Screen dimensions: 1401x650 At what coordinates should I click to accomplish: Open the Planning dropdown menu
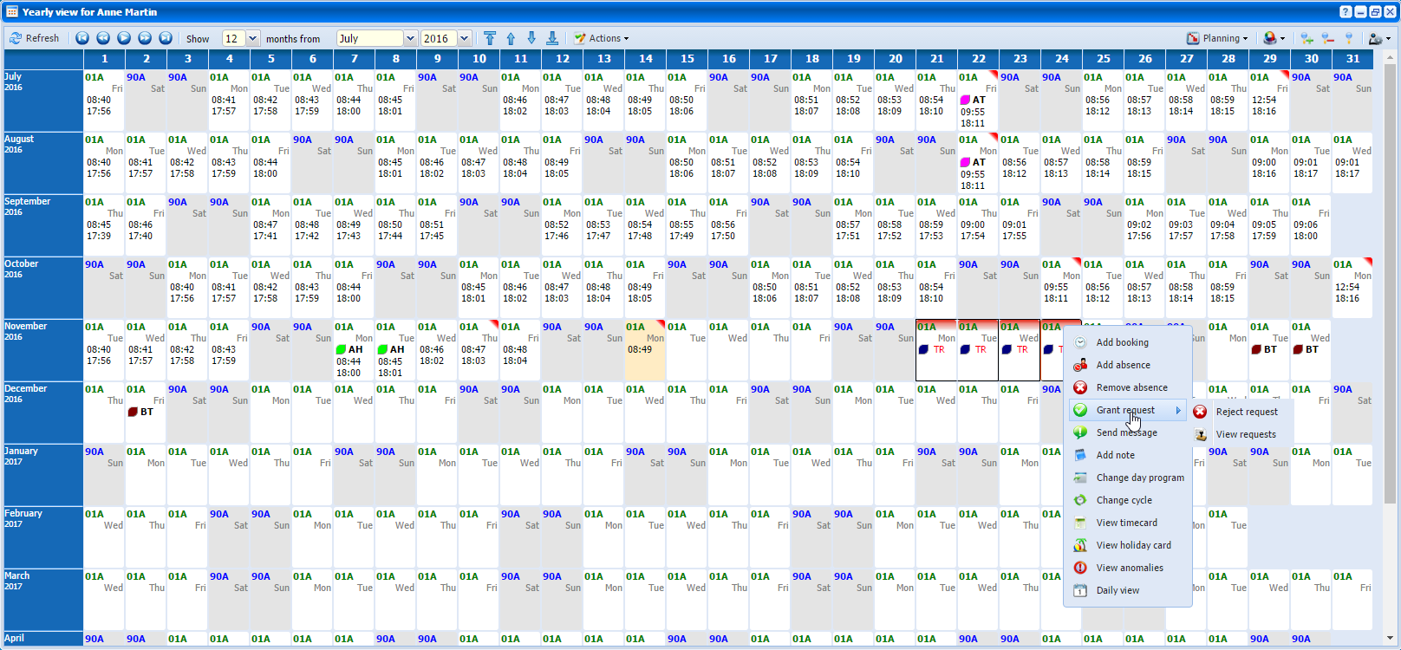pyautogui.click(x=1218, y=38)
